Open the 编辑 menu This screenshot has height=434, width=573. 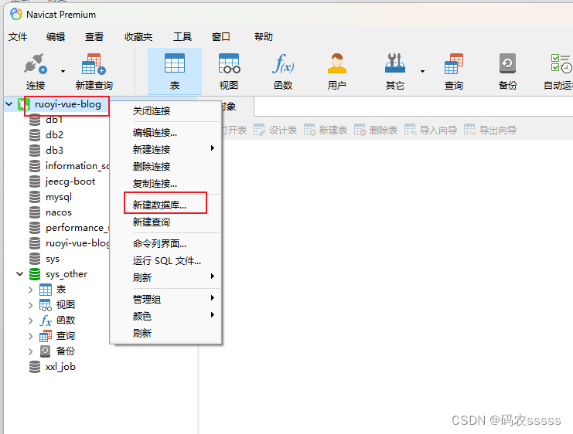point(56,37)
